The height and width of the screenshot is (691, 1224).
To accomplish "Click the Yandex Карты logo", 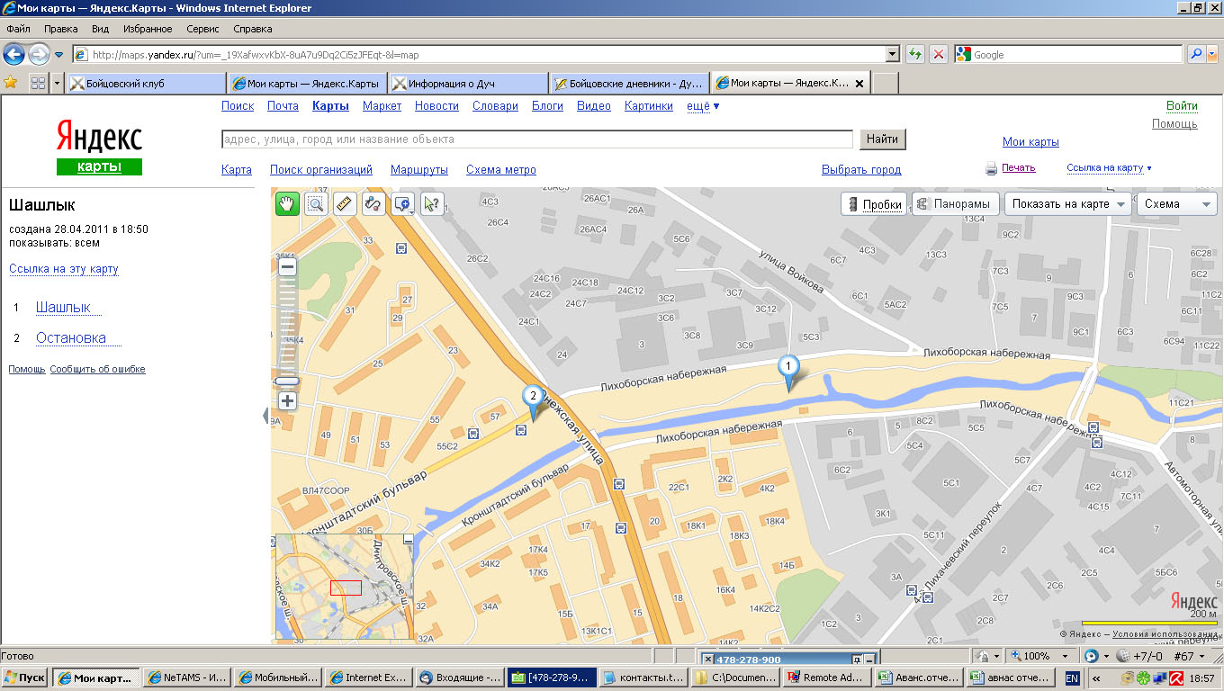I will point(99,148).
